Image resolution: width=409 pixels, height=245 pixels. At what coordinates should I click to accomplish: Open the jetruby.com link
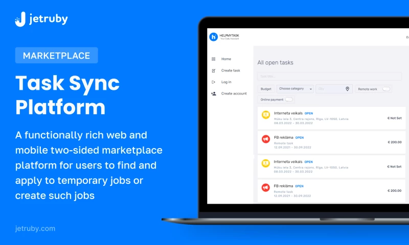click(x=35, y=229)
